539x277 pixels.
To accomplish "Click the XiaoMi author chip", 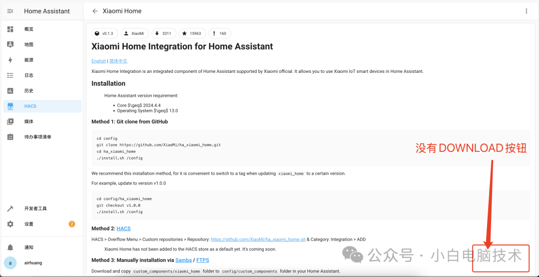I will pyautogui.click(x=135, y=33).
